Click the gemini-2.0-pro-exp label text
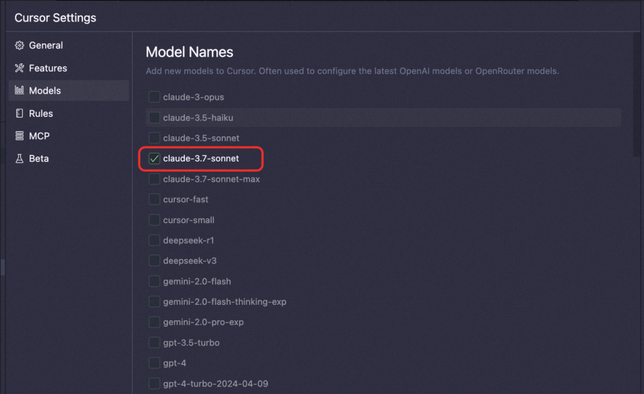The width and height of the screenshot is (644, 394). [203, 322]
